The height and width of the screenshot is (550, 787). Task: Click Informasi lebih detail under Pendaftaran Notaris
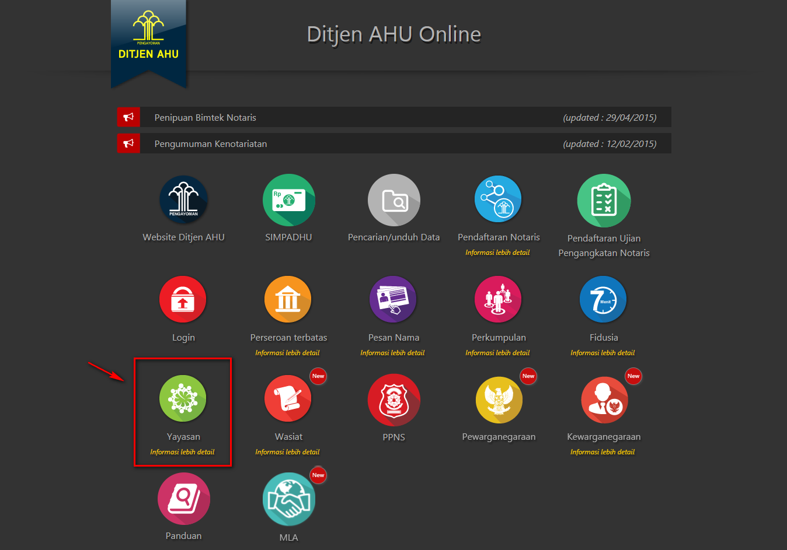coord(497,253)
